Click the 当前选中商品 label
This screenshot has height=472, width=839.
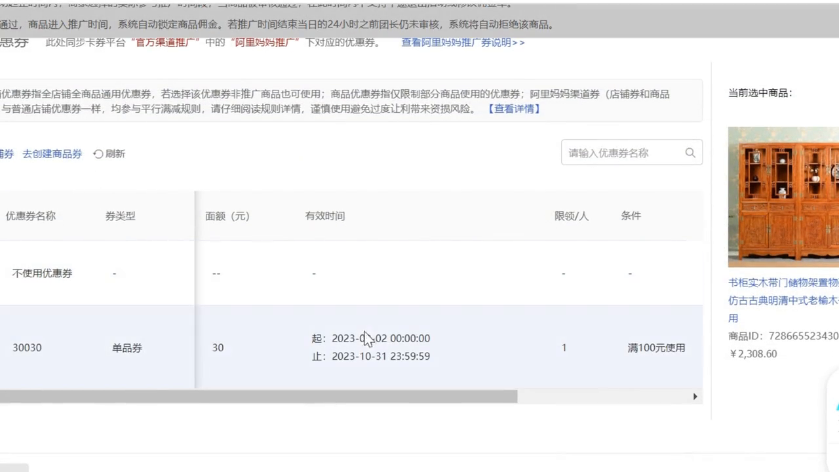tap(760, 93)
